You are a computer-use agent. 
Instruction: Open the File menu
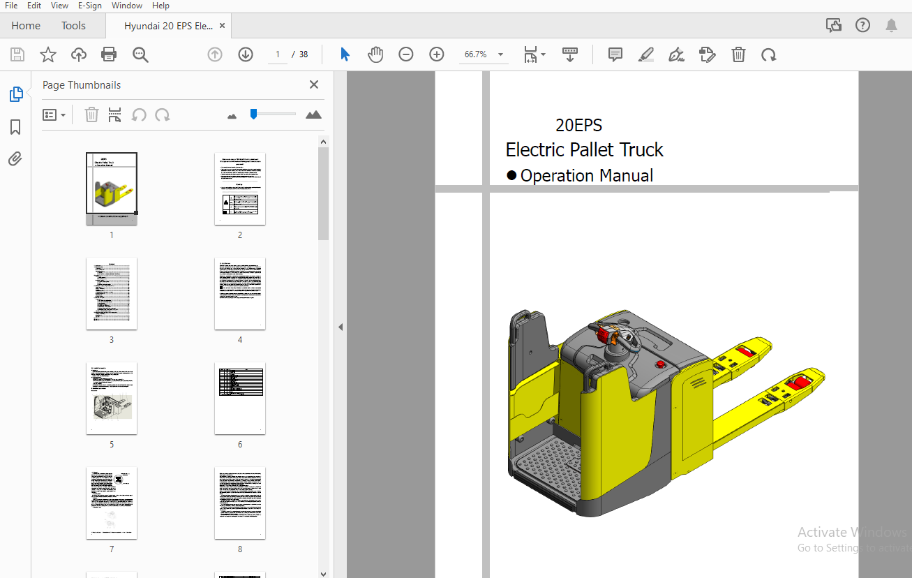(11, 6)
